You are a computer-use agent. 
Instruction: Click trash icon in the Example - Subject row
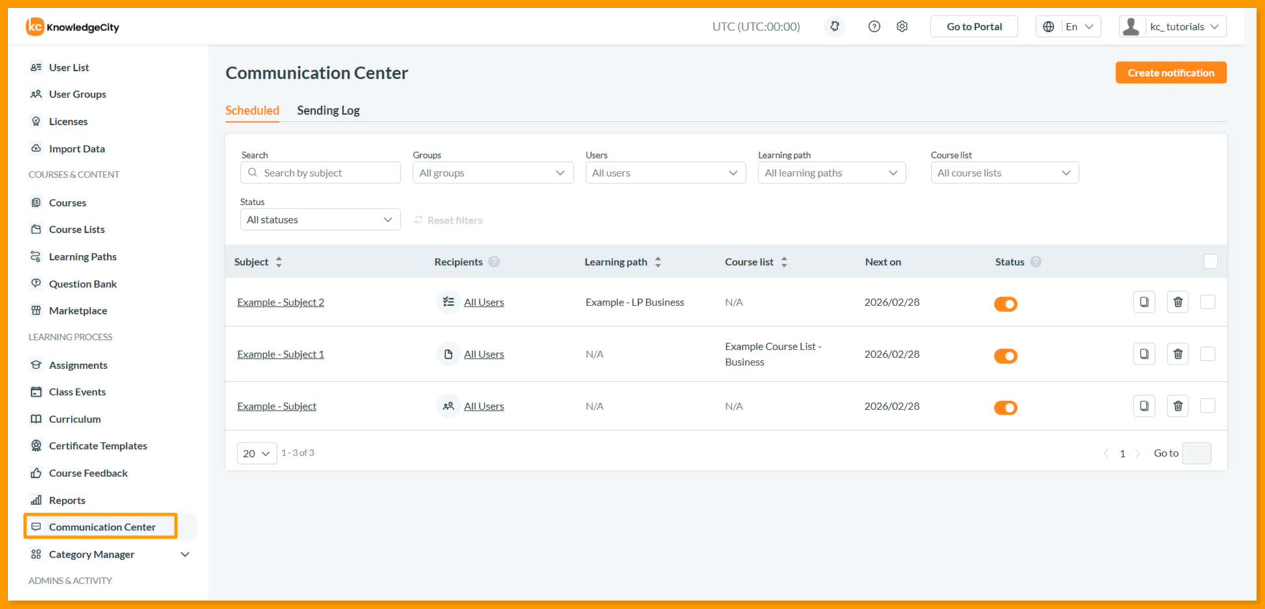[1178, 406]
